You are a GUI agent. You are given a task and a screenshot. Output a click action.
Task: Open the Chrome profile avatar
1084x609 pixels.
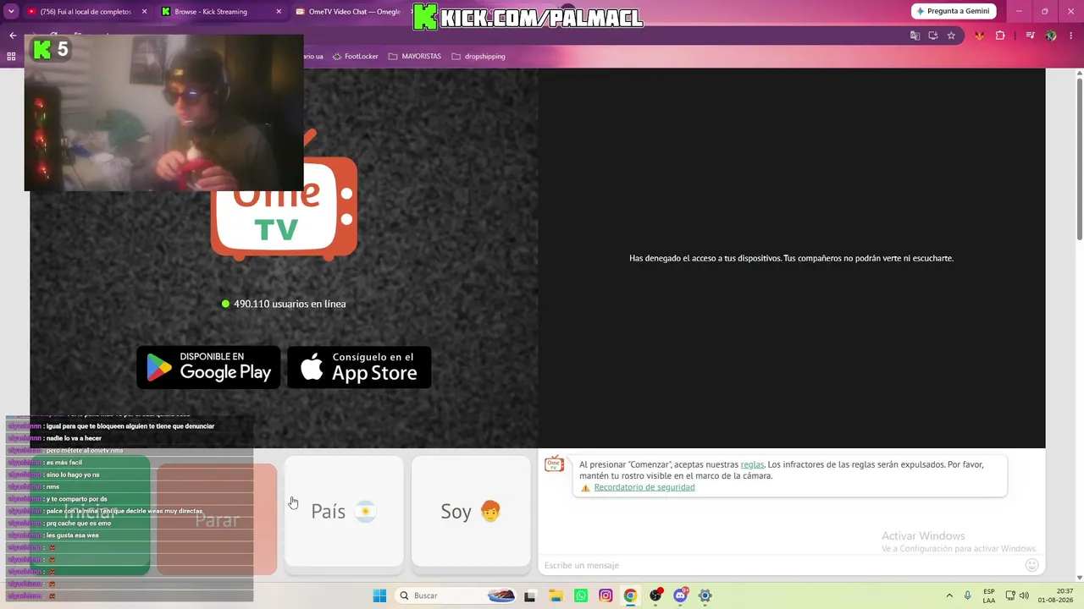(x=1051, y=36)
